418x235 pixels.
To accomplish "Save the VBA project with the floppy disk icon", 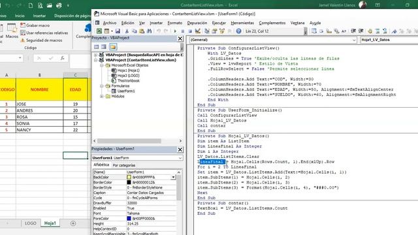I will click(x=118, y=31).
